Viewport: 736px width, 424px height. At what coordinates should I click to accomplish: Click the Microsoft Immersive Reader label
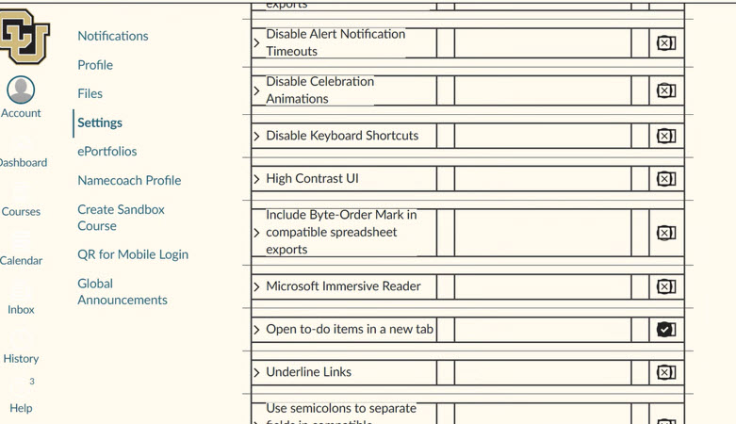pos(343,285)
